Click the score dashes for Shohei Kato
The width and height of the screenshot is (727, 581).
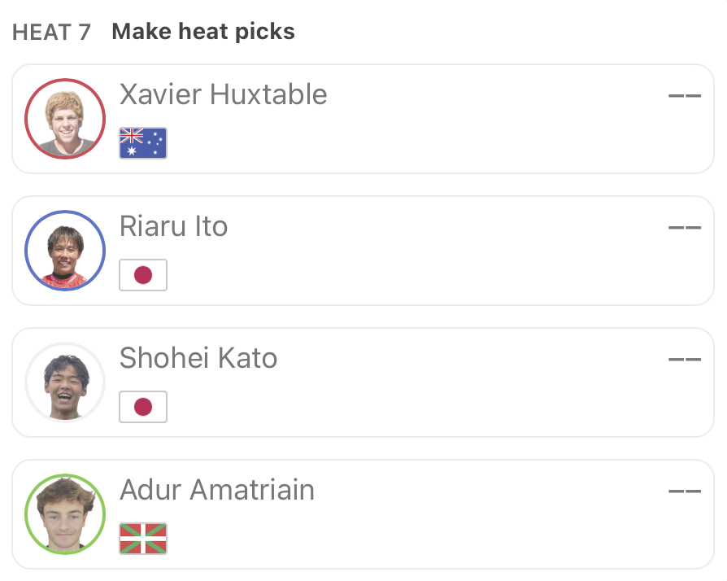(684, 359)
